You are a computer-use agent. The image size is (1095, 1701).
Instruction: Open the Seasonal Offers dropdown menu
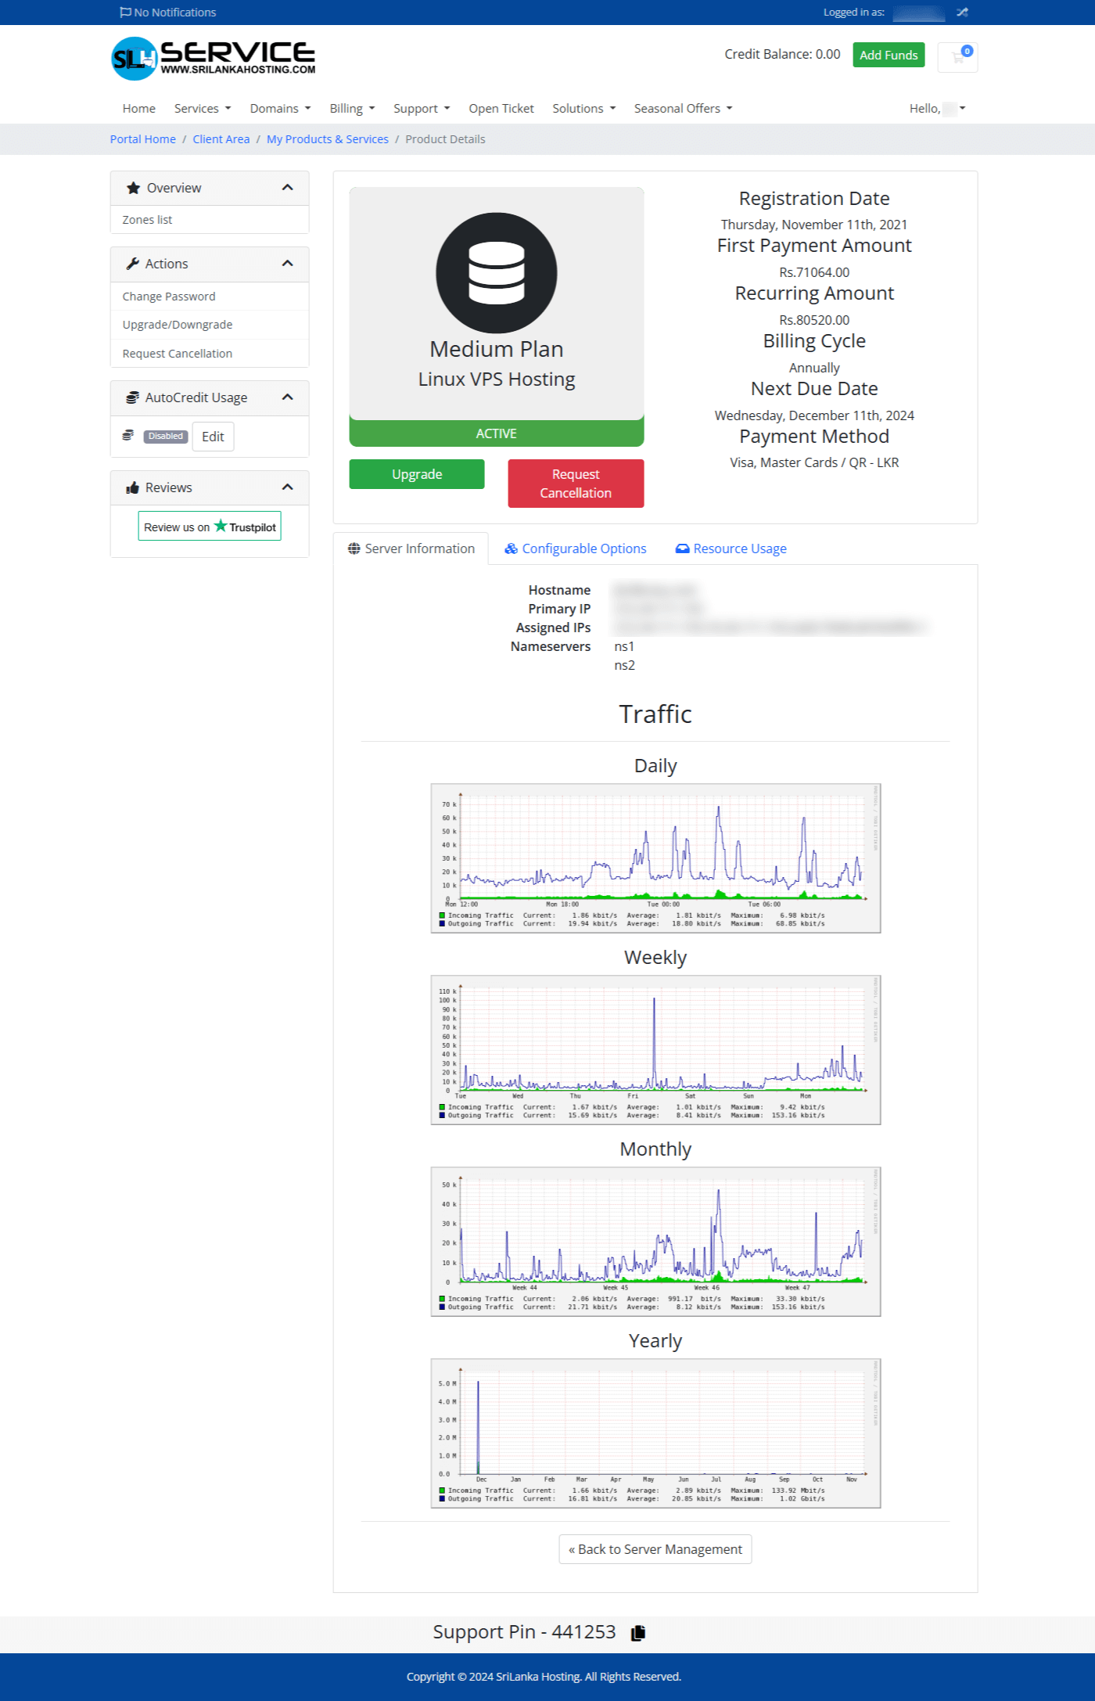pyautogui.click(x=683, y=108)
